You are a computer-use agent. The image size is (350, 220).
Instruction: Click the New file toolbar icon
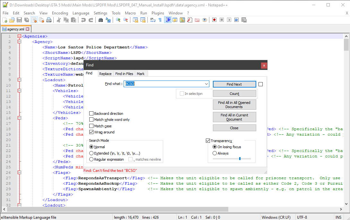(5, 20)
